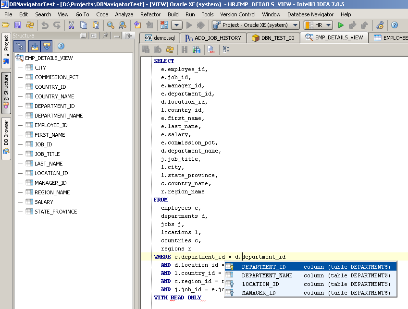Screen dimensions: 408x309
Task: Click the Make project icon
Action: 164,25
